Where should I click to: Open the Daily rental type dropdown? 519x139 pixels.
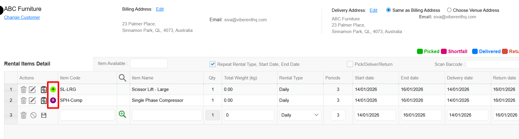[x=300, y=115]
